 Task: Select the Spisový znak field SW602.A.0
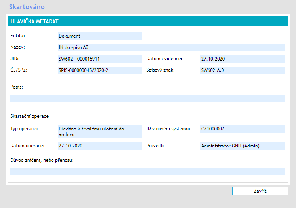tap(243, 70)
